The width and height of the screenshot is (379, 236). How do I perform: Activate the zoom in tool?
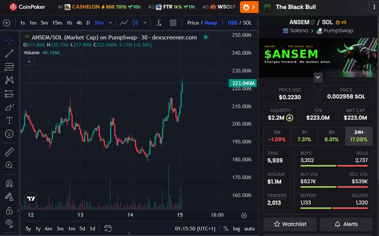point(9,165)
